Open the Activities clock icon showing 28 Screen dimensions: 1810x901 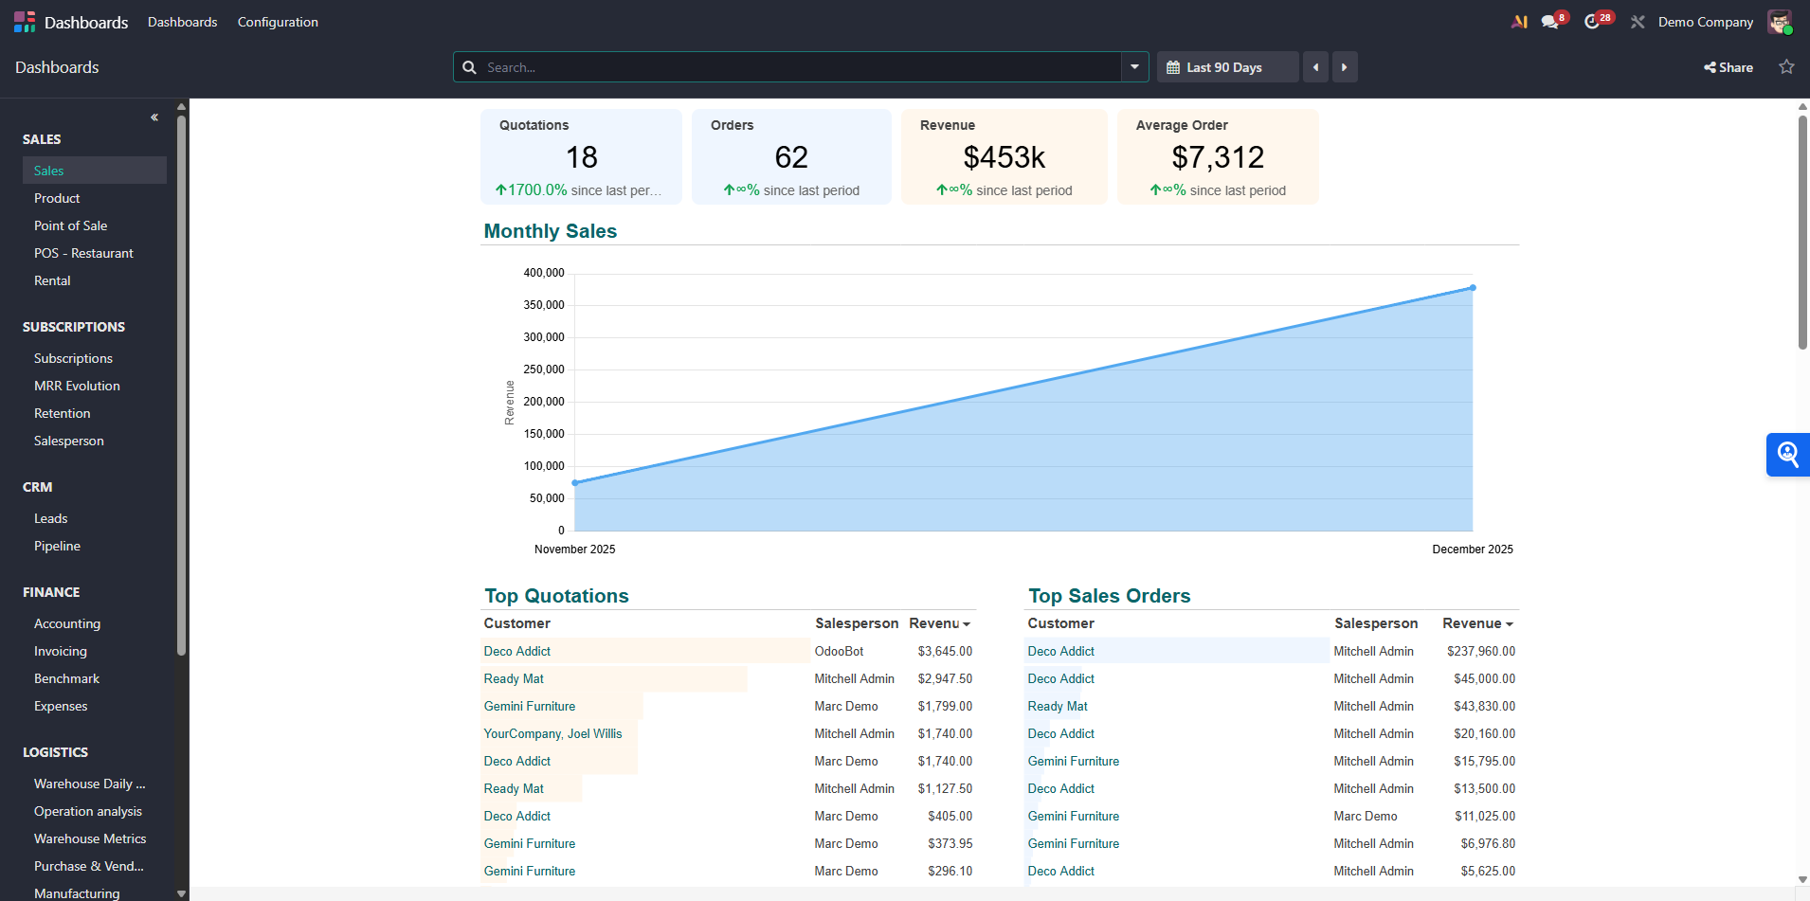tap(1596, 19)
